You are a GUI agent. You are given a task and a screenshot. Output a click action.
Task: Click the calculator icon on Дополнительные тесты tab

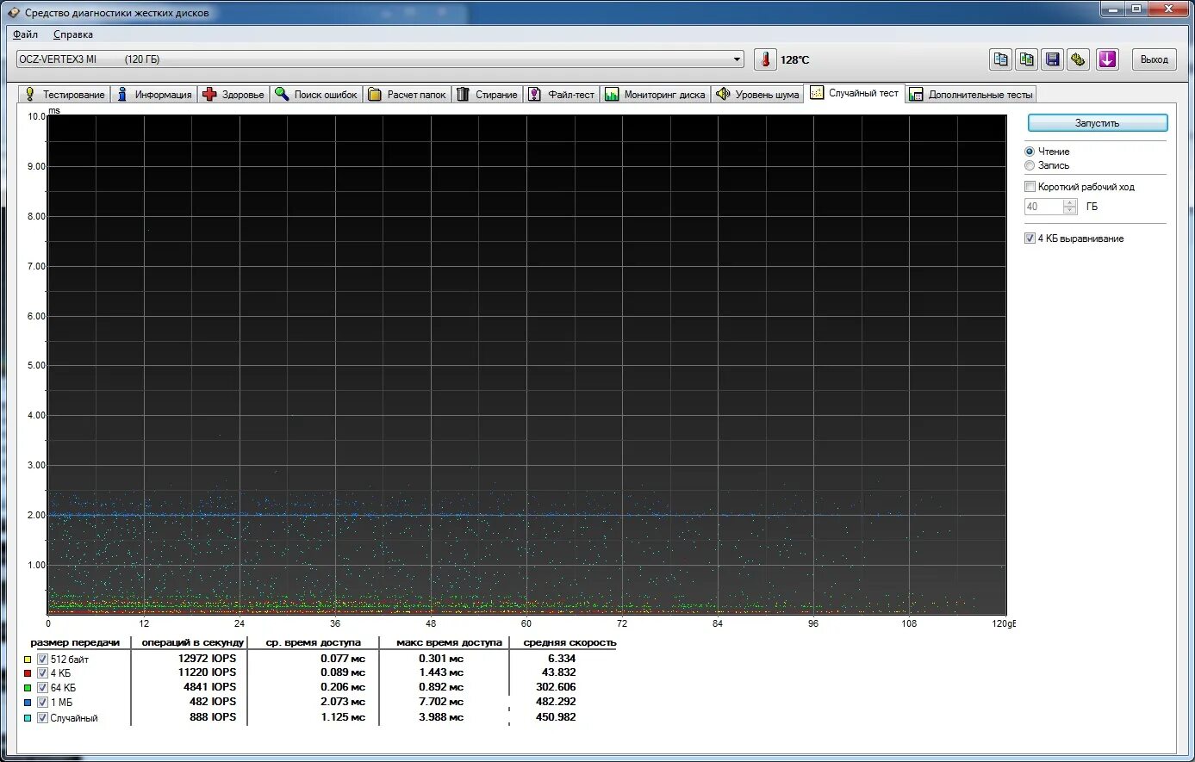coord(917,95)
